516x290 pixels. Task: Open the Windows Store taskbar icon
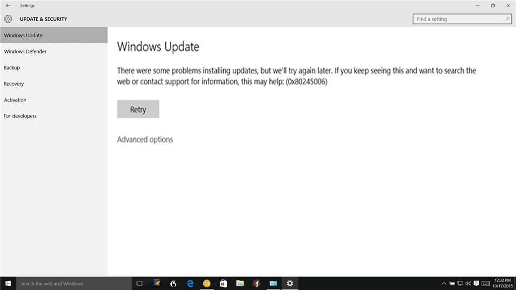coord(223,283)
